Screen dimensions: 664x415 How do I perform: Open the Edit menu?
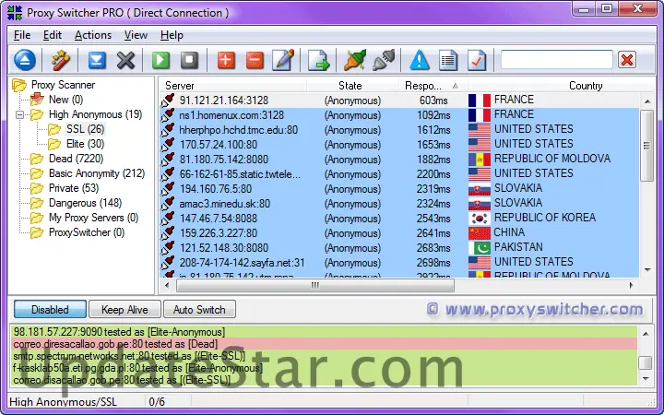(x=53, y=35)
